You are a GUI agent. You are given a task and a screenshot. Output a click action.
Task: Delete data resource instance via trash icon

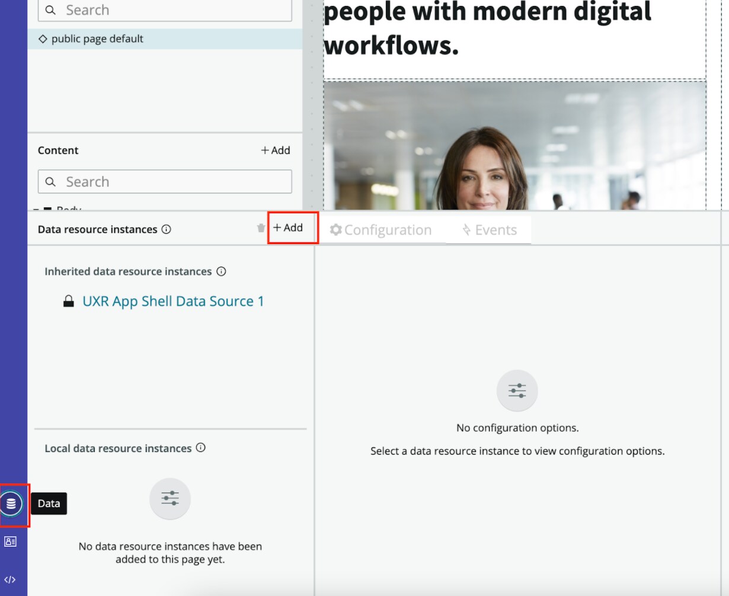click(260, 227)
